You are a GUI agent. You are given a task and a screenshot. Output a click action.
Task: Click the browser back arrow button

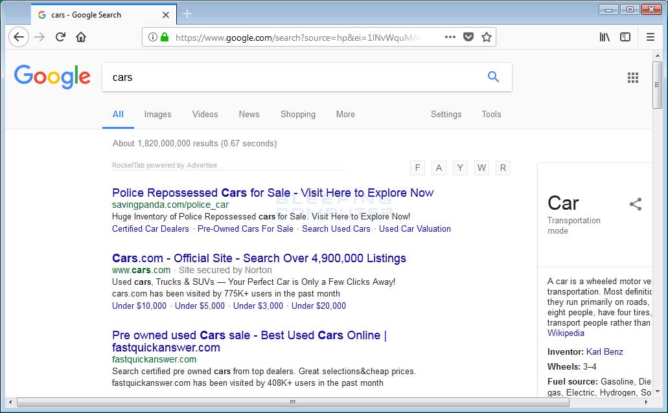tap(19, 37)
